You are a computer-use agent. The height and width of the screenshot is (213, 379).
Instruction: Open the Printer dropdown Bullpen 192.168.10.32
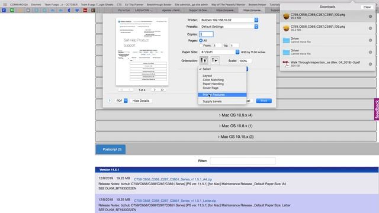229,20
